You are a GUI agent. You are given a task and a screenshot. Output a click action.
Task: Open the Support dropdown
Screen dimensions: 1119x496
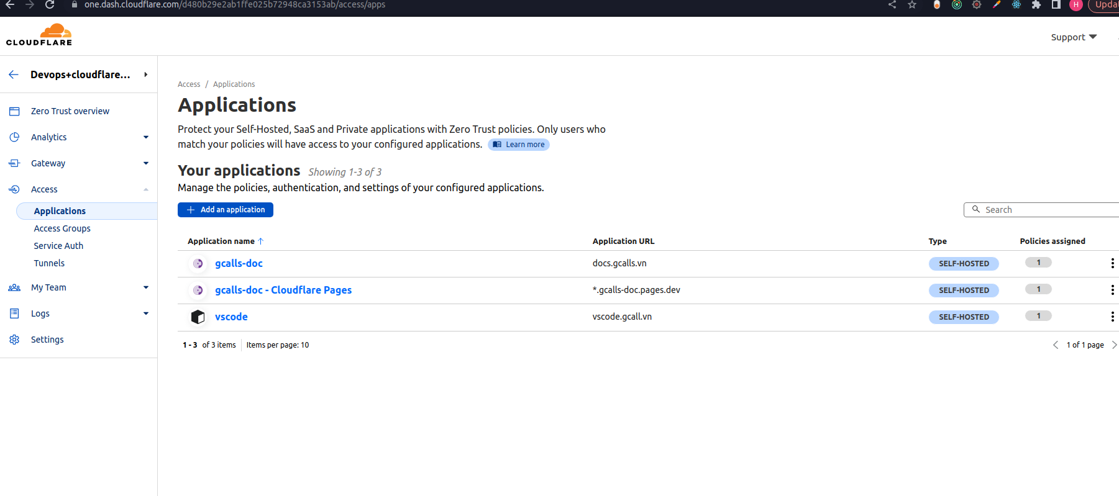[x=1074, y=37]
